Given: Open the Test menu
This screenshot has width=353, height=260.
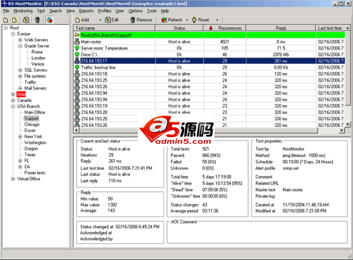Looking at the screenshot, I should click(41, 11).
